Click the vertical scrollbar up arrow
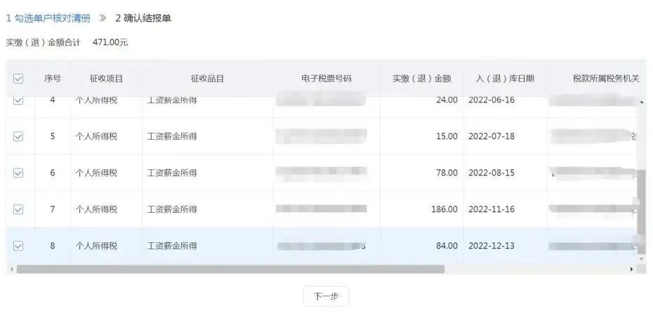 (x=641, y=102)
